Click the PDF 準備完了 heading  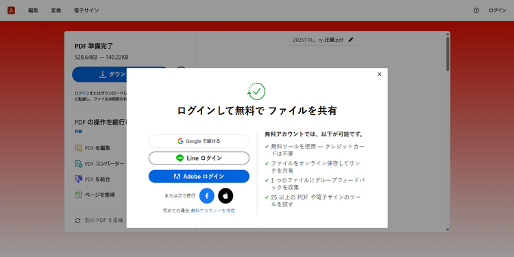coord(94,46)
